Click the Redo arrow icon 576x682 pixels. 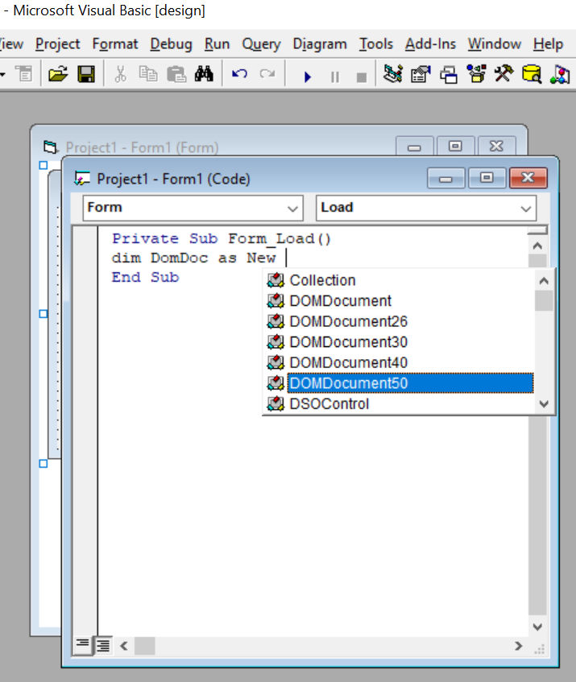(x=267, y=74)
